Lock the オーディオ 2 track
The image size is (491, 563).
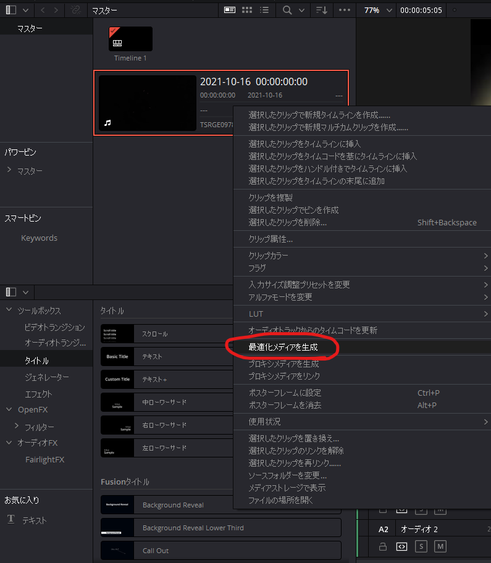tap(383, 546)
